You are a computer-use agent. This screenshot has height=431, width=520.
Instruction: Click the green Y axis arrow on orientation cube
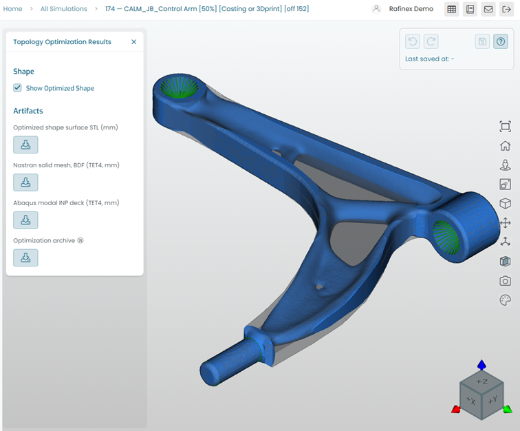point(508,409)
